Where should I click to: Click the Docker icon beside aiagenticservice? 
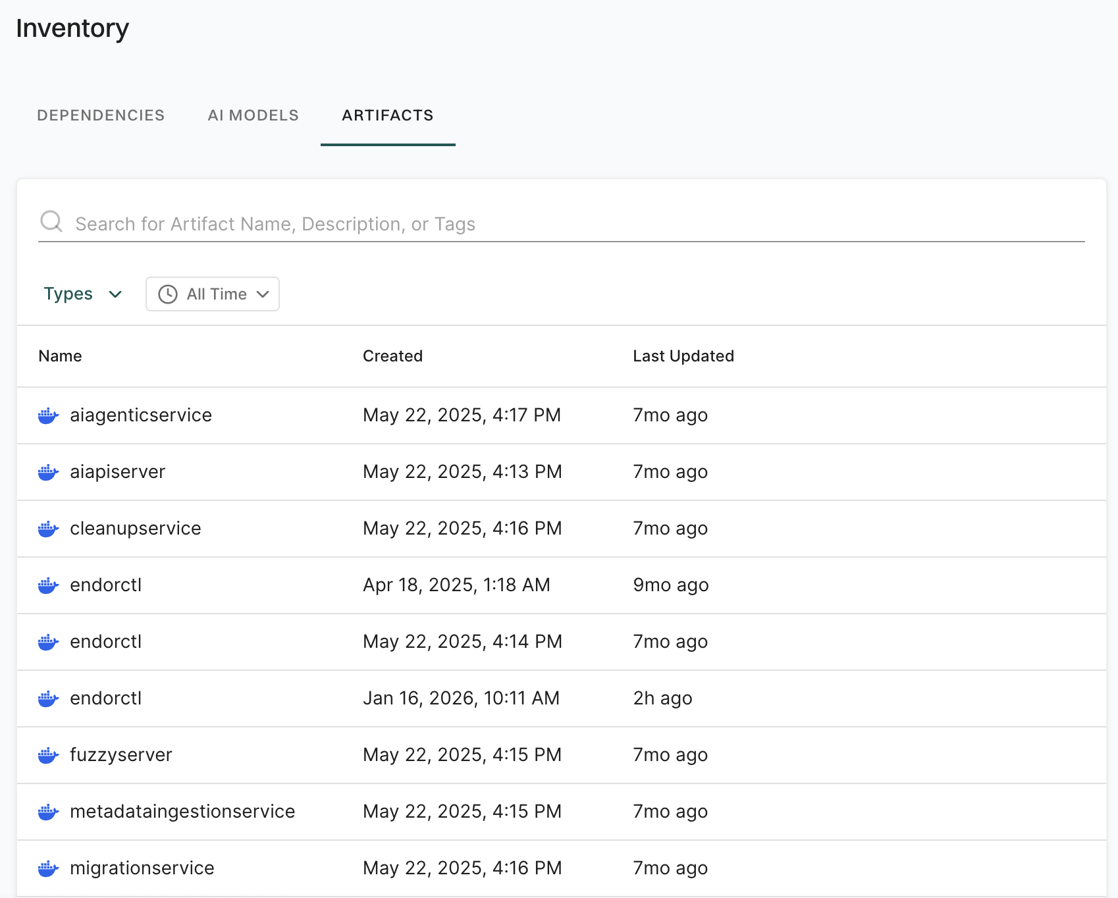(48, 415)
